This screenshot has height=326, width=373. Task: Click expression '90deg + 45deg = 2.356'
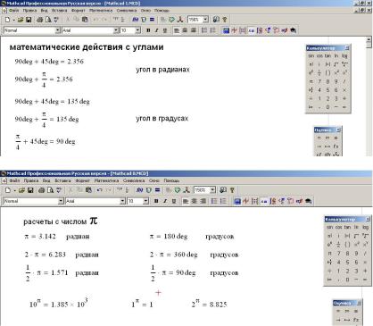pyautogui.click(x=49, y=62)
